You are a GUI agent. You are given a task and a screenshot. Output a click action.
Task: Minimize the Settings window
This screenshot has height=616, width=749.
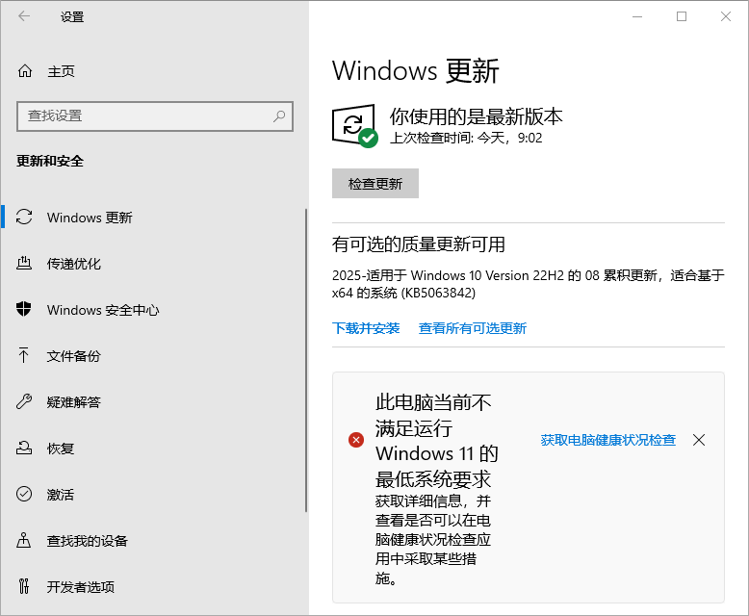pyautogui.click(x=637, y=16)
